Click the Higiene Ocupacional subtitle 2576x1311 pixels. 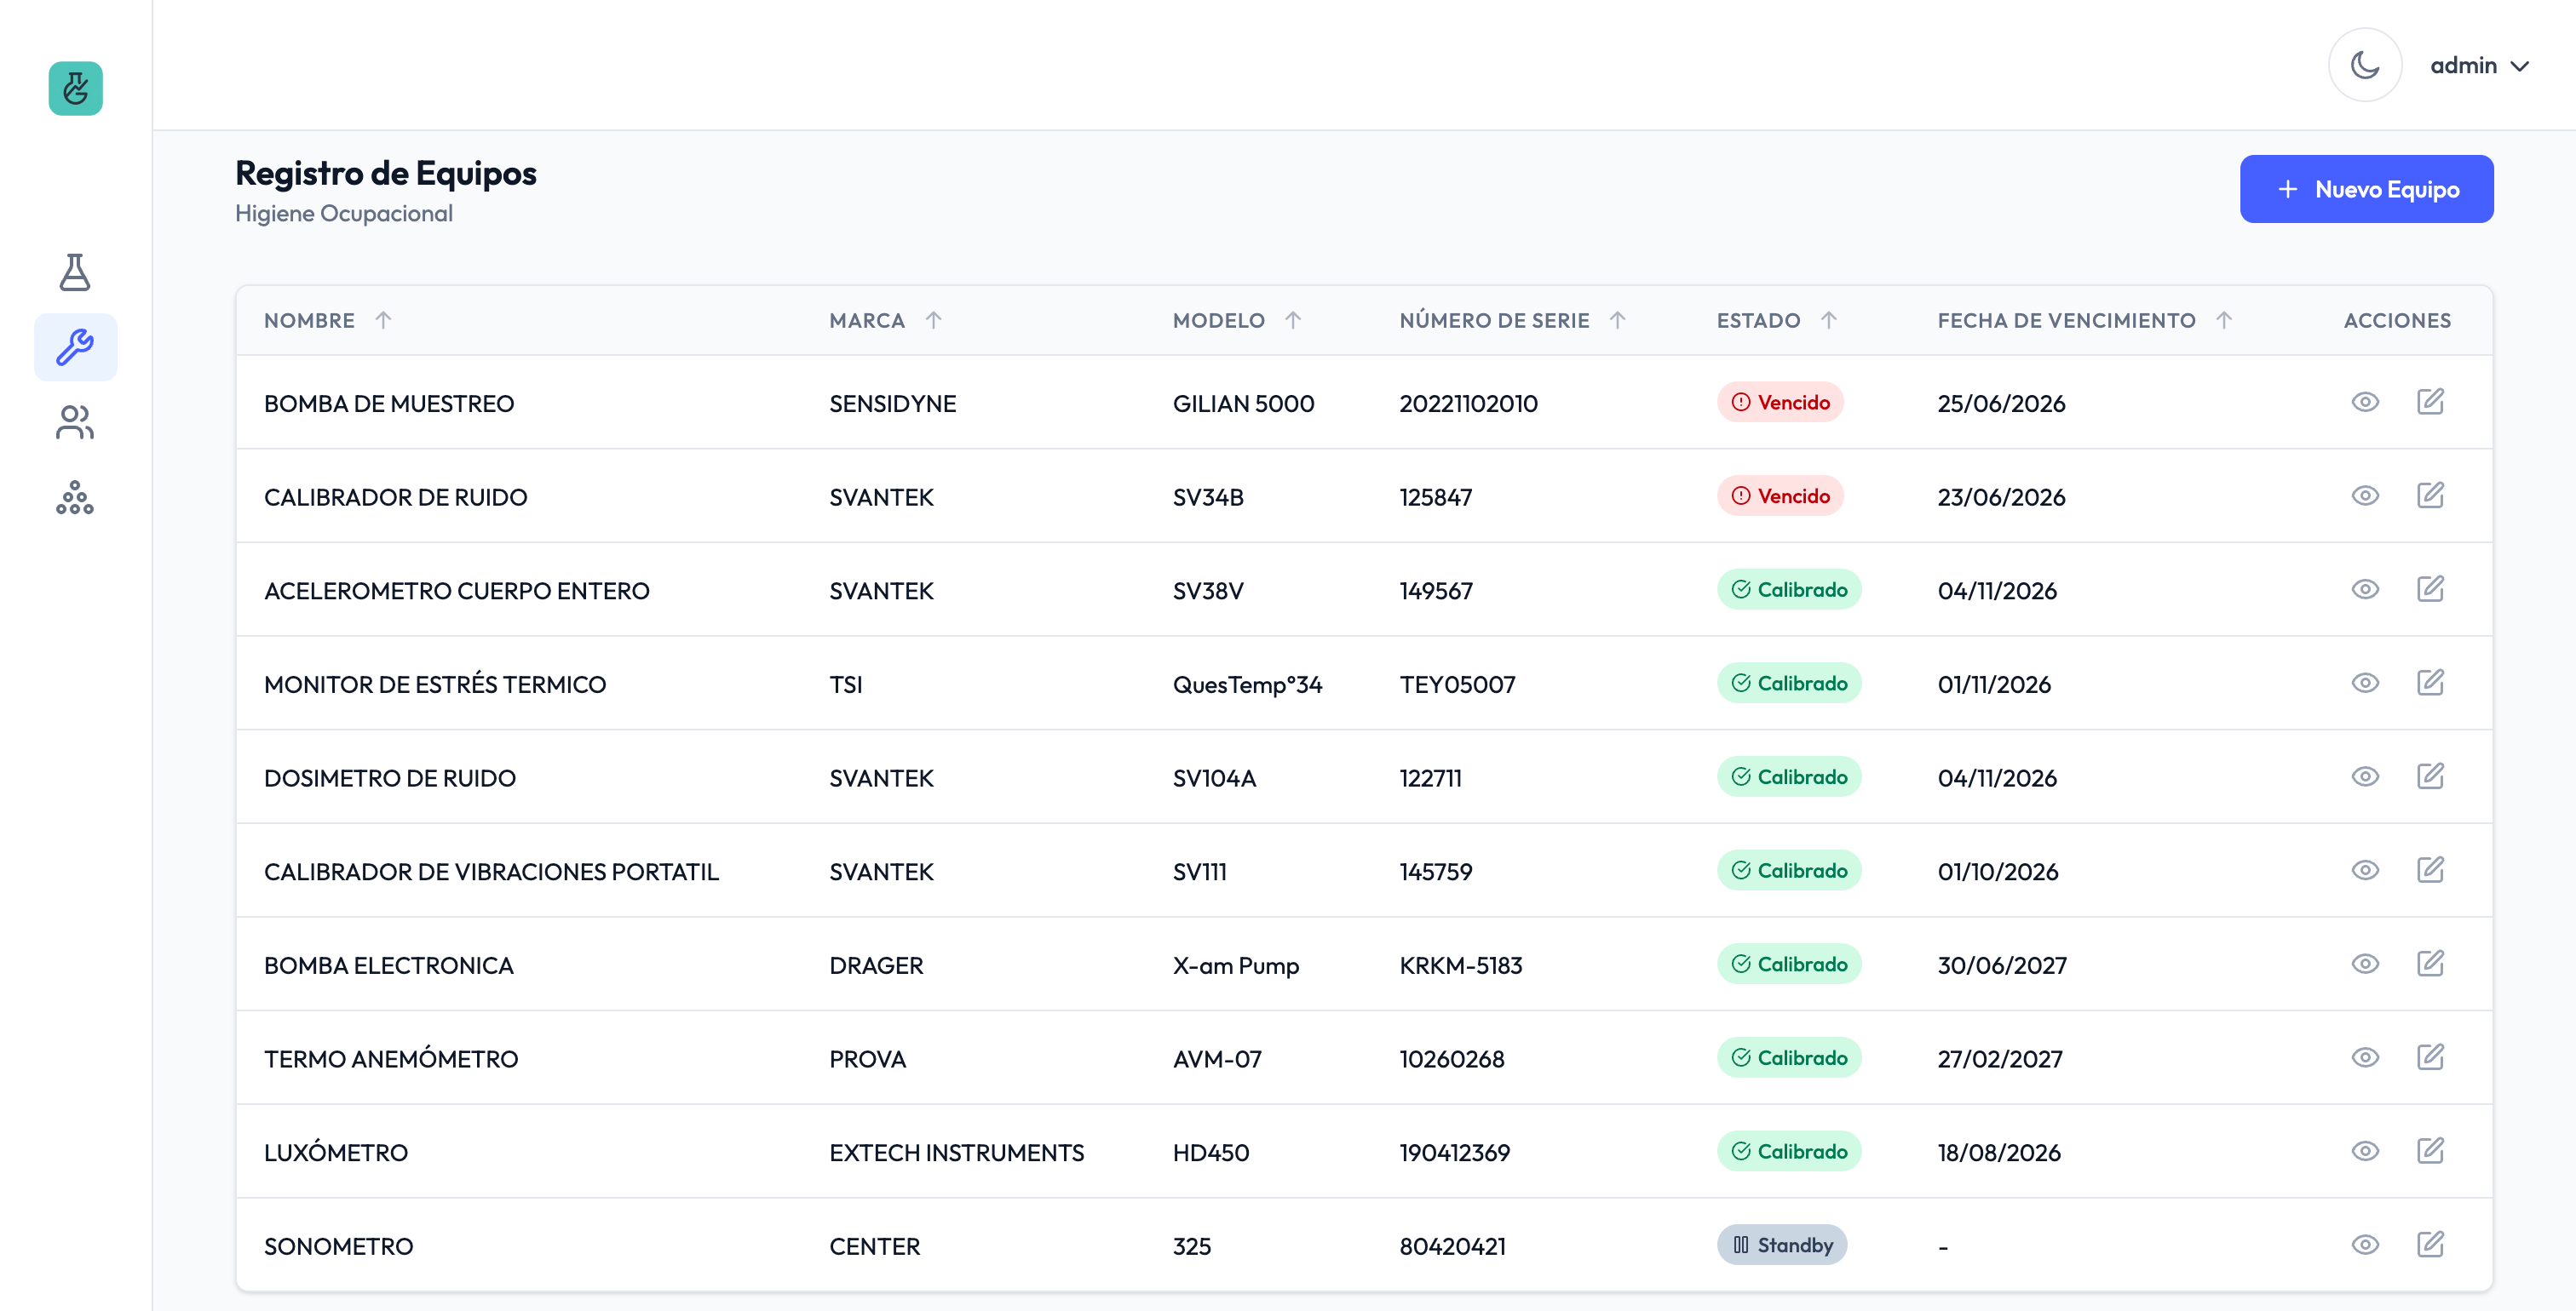[344, 214]
